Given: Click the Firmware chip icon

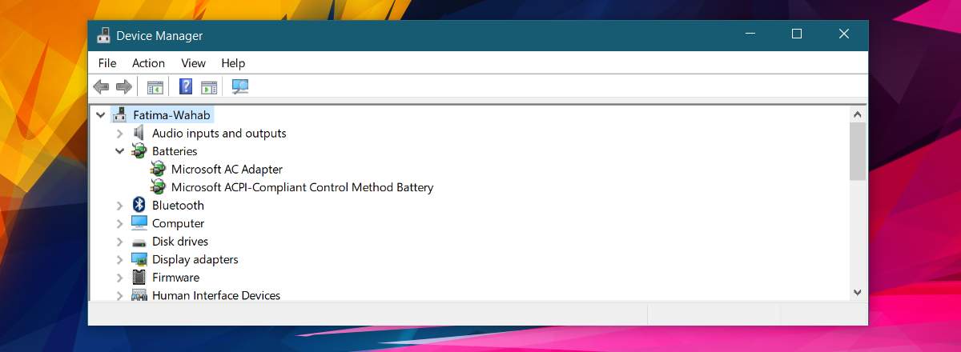Looking at the screenshot, I should point(139,278).
